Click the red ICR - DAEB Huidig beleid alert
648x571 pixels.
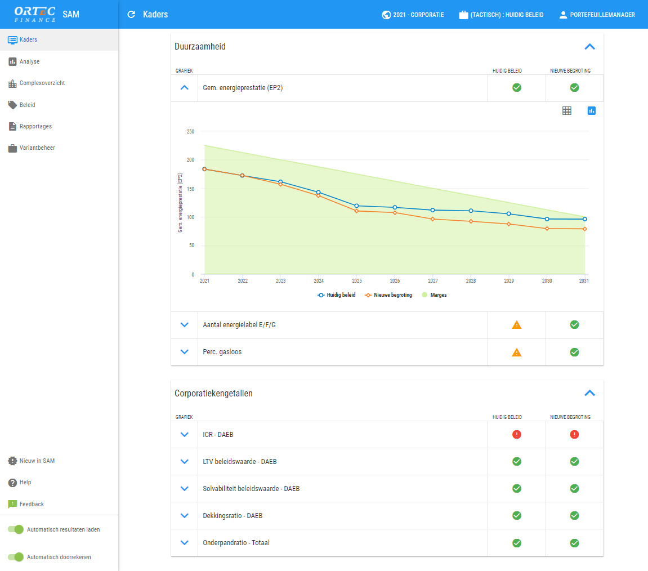coord(516,434)
